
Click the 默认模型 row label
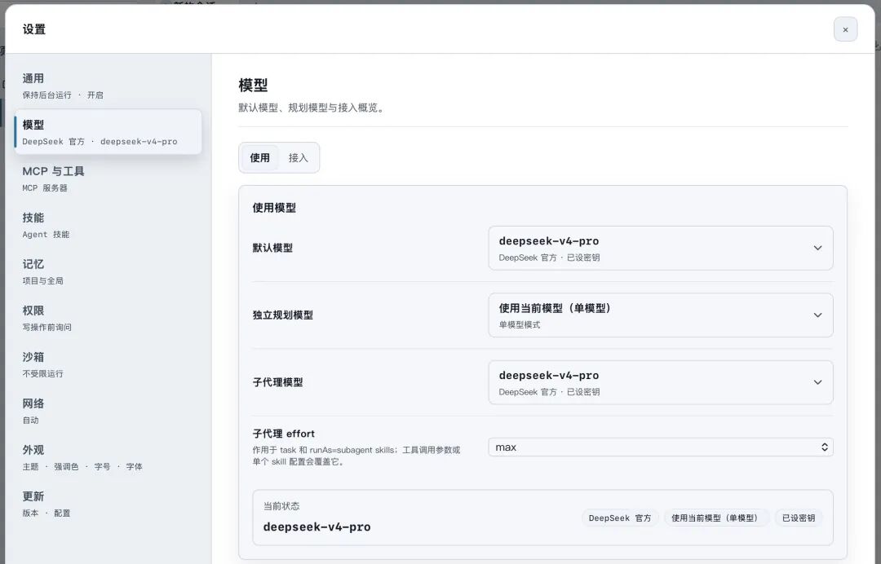(x=272, y=248)
